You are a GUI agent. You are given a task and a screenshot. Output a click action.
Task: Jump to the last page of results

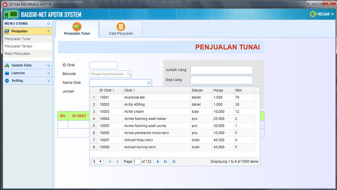pos(165,162)
